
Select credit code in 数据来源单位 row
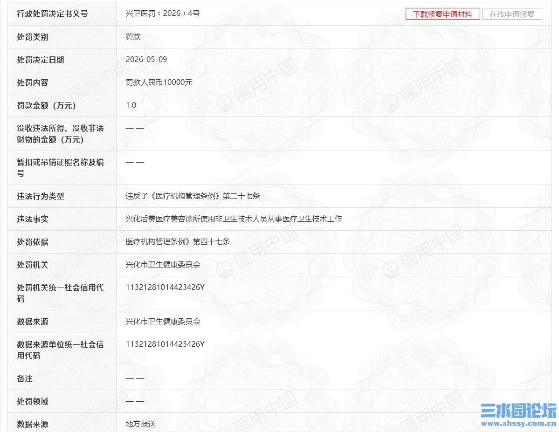(x=165, y=344)
